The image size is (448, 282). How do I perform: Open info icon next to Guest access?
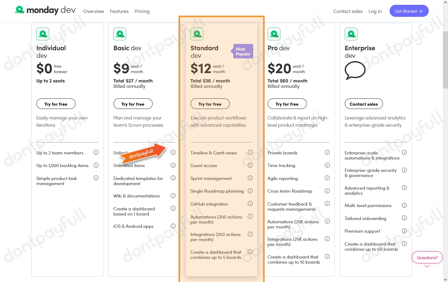(x=250, y=165)
